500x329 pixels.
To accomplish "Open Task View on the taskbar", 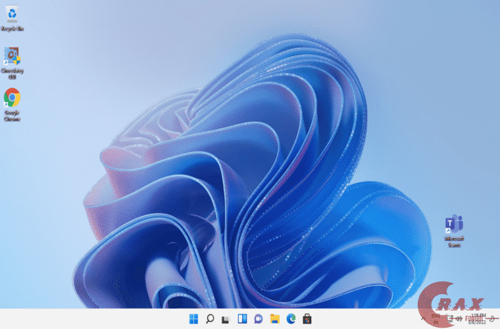I will 226,318.
